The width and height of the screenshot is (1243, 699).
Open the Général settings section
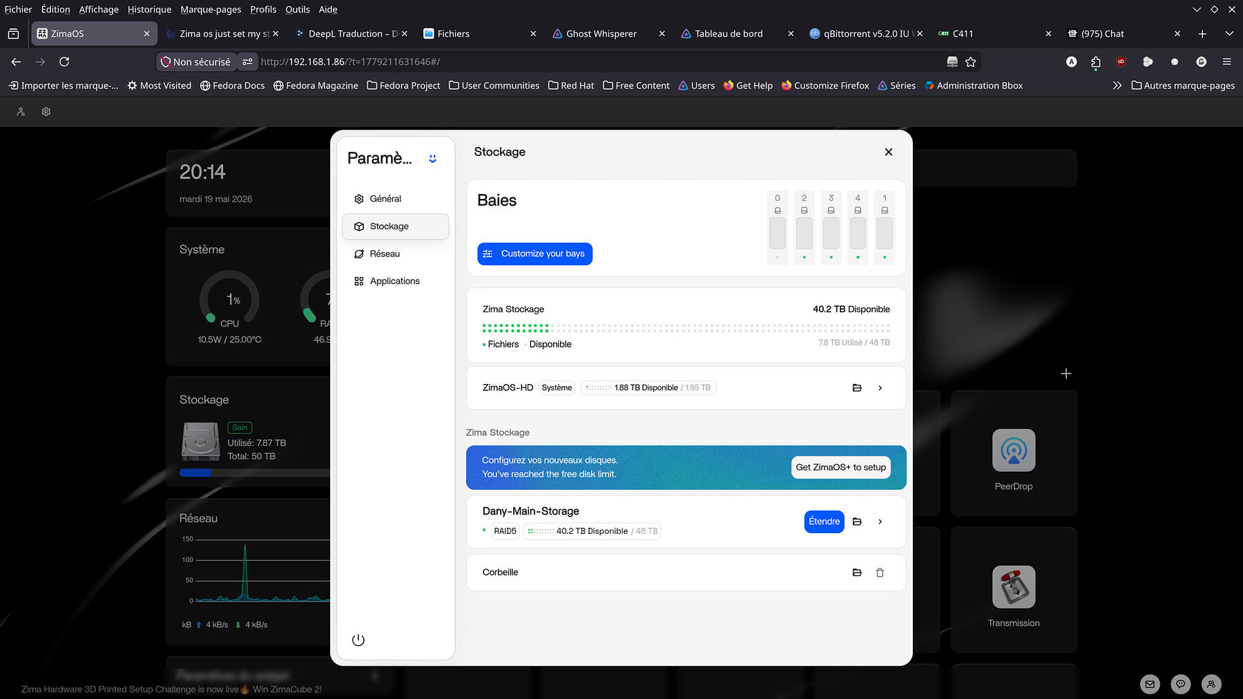tap(395, 199)
